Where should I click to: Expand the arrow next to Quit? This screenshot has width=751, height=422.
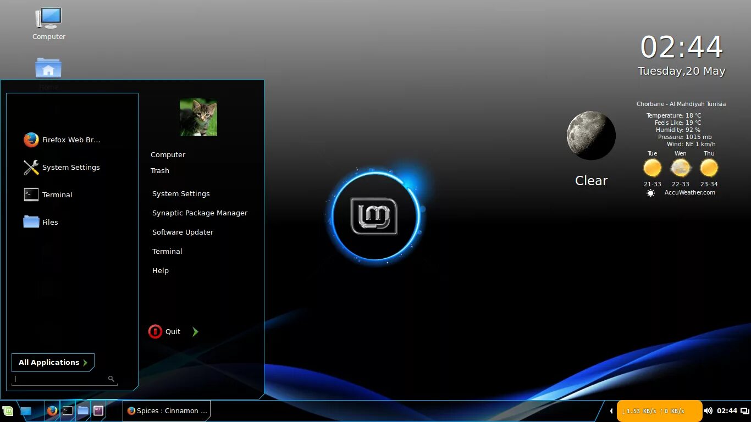[x=195, y=331]
